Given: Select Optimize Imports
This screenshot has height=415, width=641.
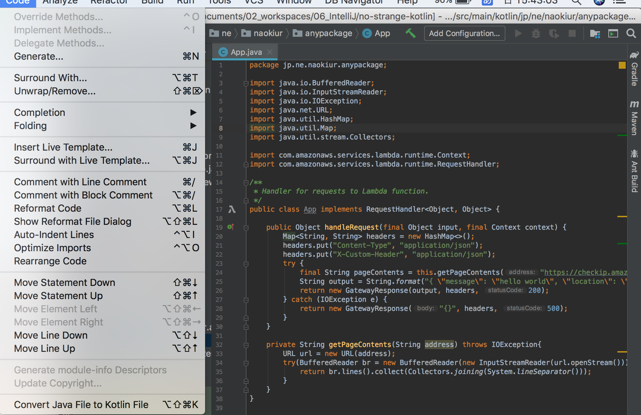Looking at the screenshot, I should click(103, 248).
